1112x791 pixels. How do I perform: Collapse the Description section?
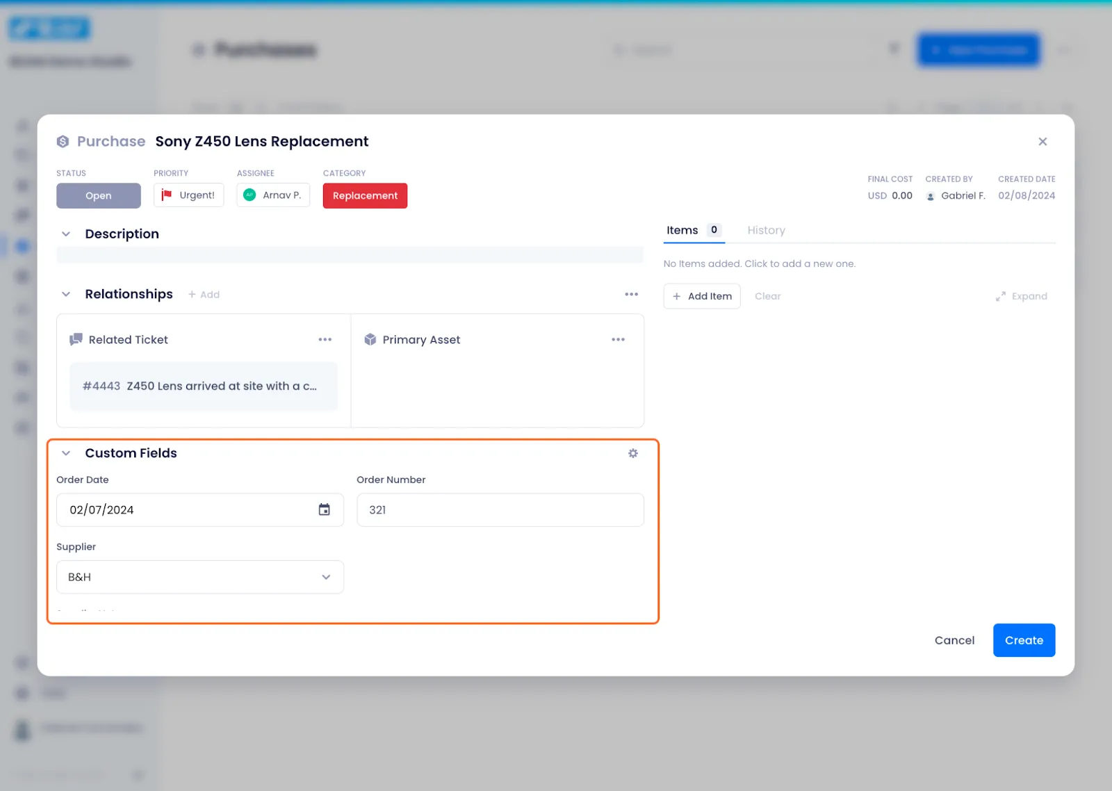[66, 234]
